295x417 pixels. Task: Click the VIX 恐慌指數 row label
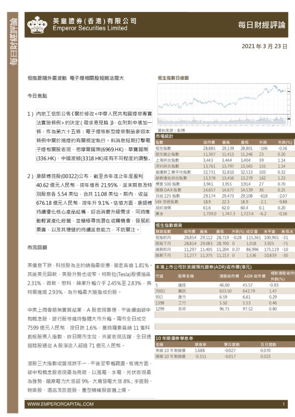click(x=167, y=202)
